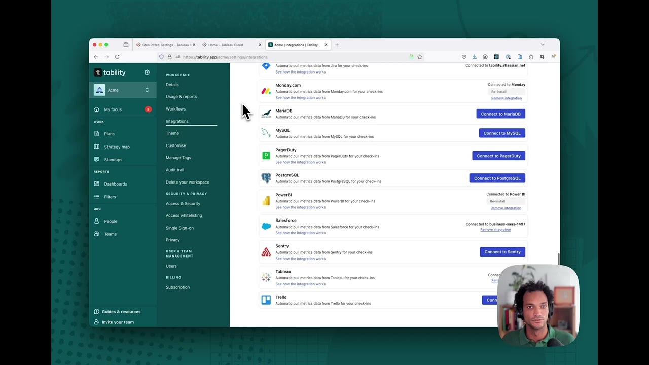Click the Tableau logo icon
This screenshot has height=365, width=649.
[x=266, y=277]
